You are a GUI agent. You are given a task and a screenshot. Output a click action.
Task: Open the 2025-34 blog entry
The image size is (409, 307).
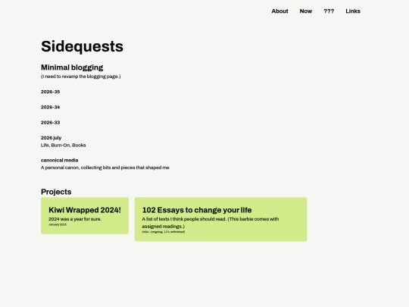click(50, 107)
